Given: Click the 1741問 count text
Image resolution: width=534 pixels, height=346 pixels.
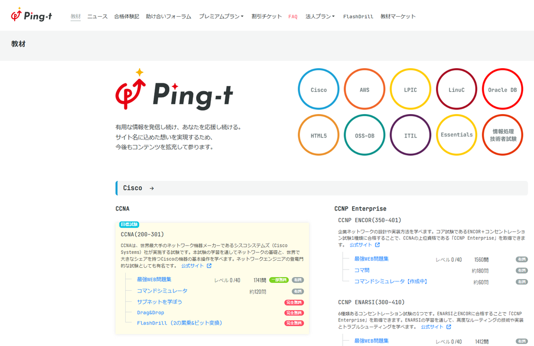Looking at the screenshot, I should pyautogui.click(x=260, y=280).
